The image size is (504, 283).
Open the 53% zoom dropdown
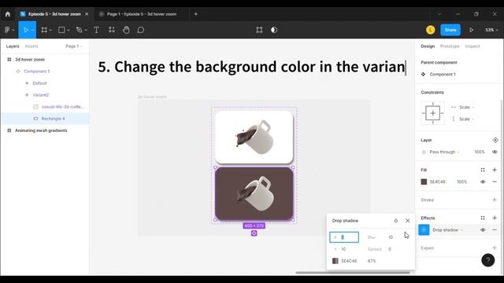pos(491,30)
